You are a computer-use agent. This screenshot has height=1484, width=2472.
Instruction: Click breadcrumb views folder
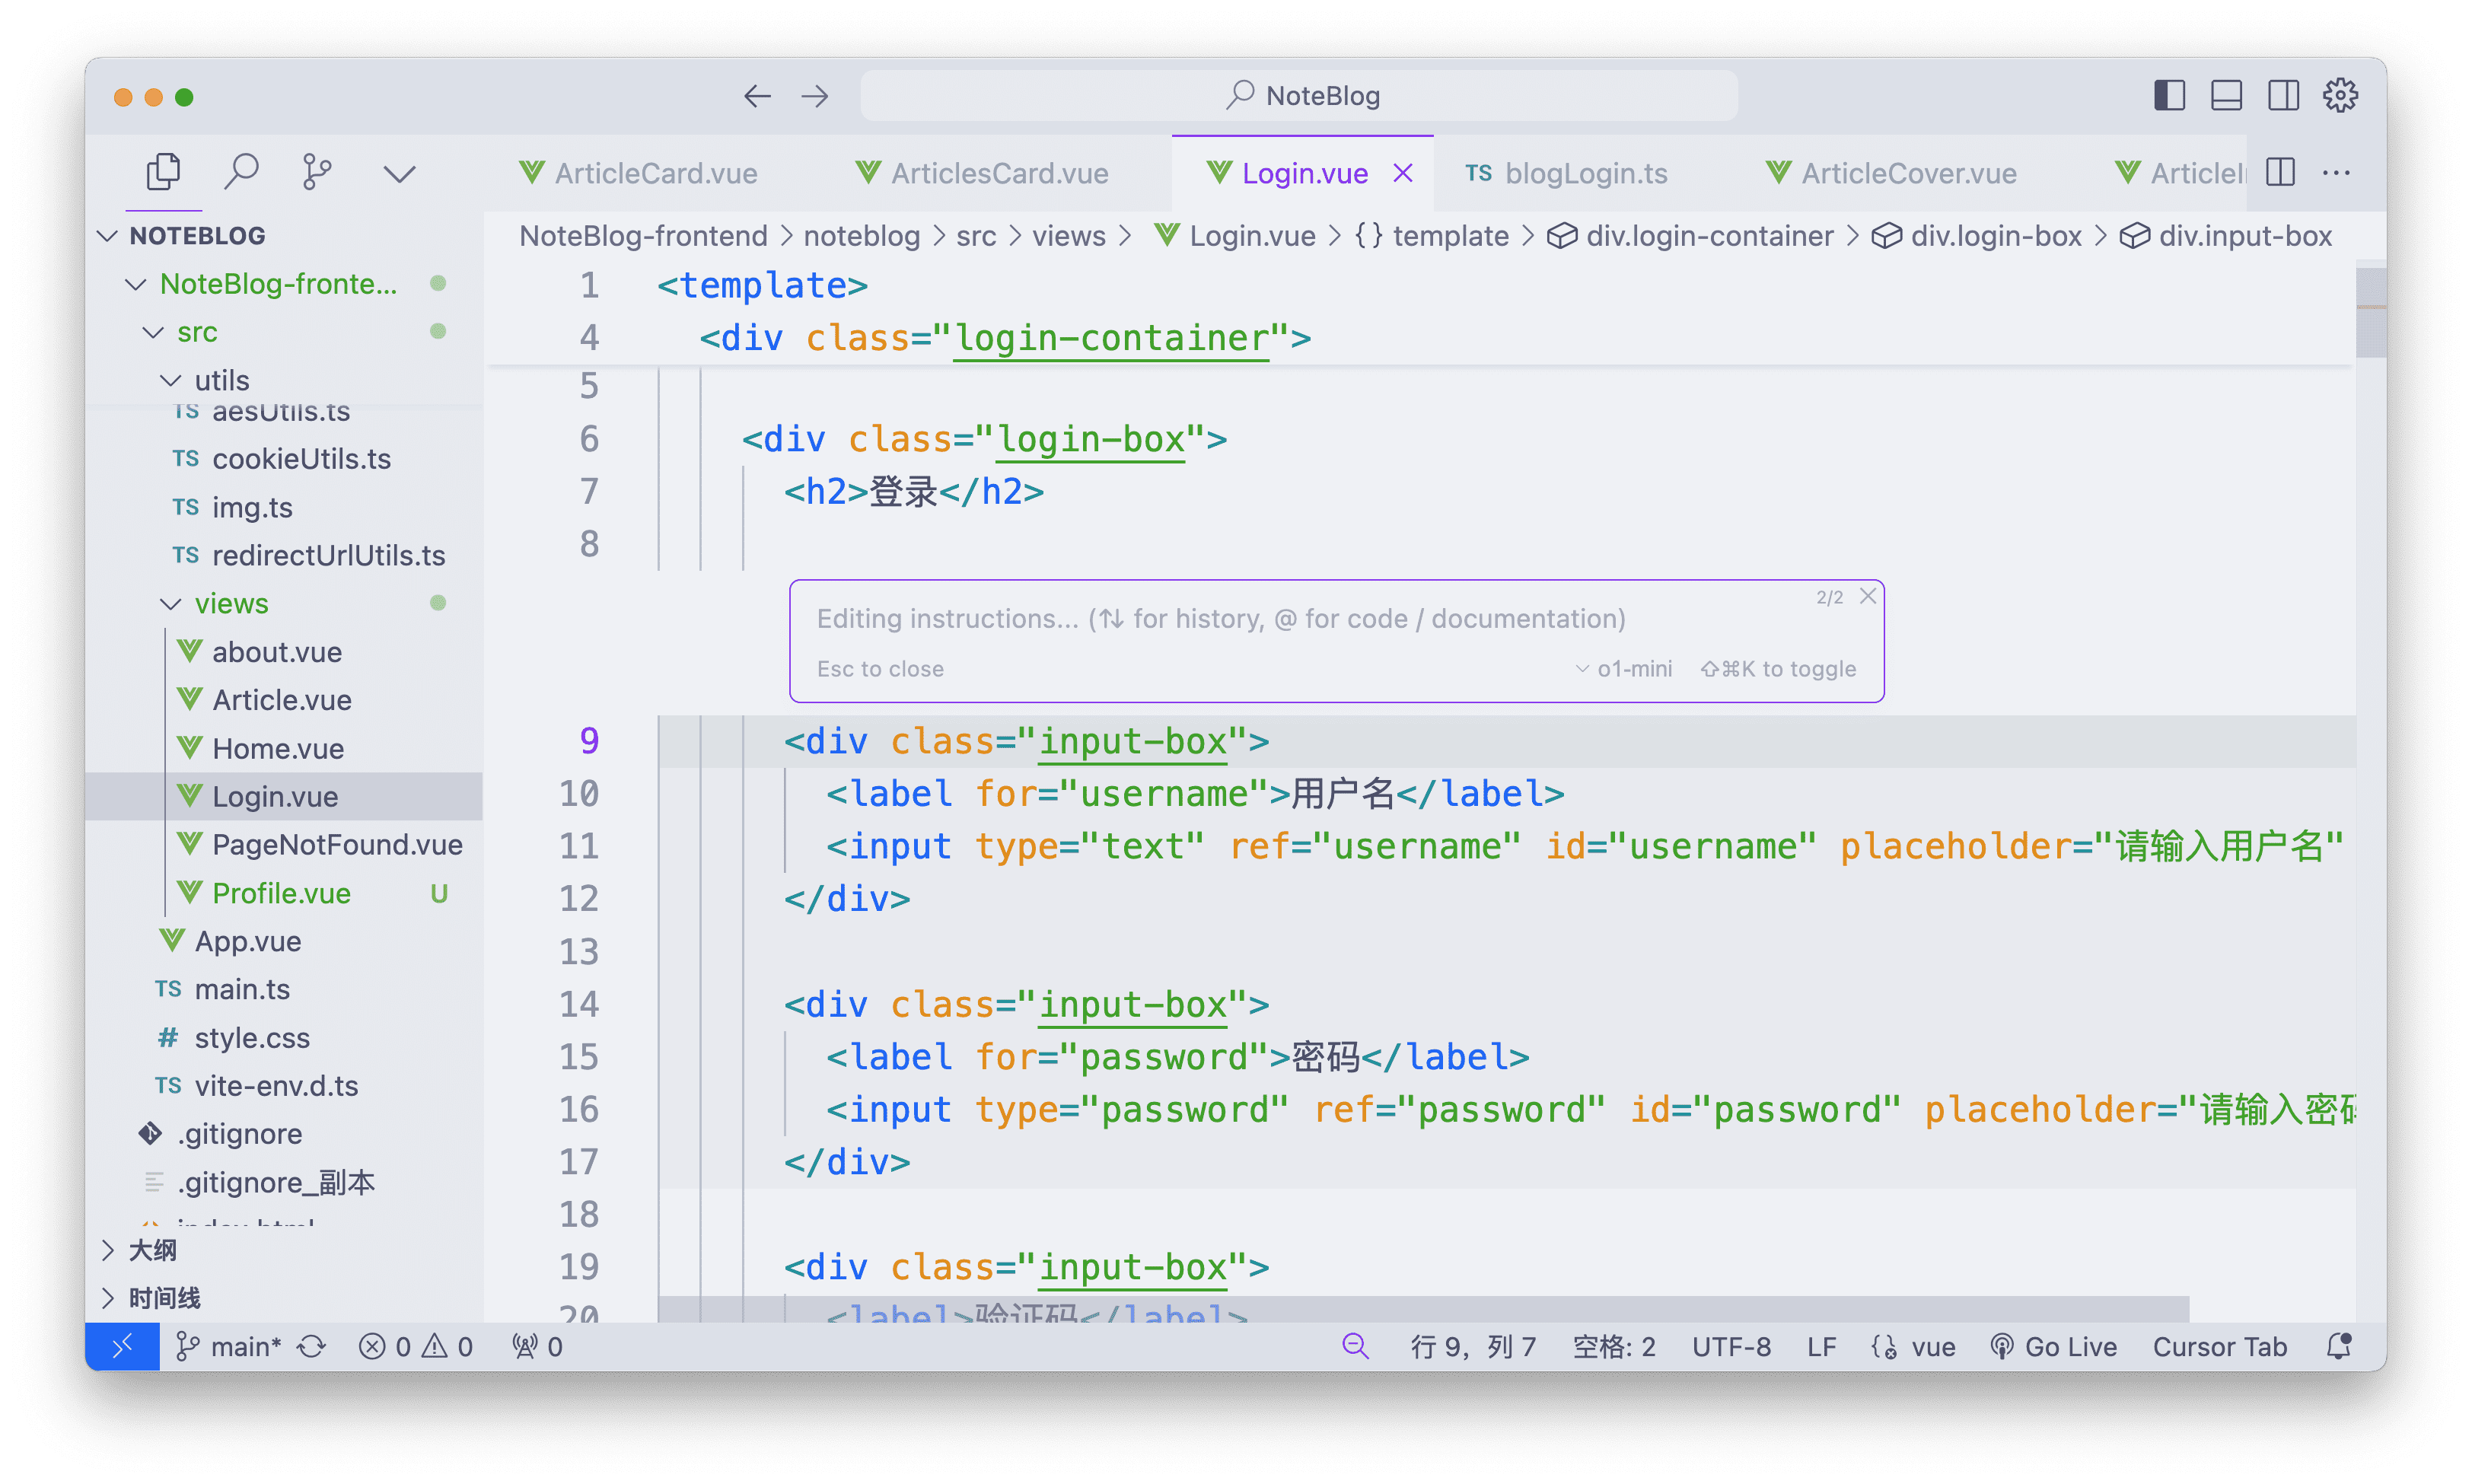tap(1068, 236)
